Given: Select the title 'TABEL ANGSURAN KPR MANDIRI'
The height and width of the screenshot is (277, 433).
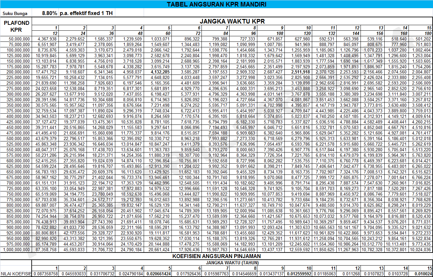Looking at the screenshot, I should (216, 4).
